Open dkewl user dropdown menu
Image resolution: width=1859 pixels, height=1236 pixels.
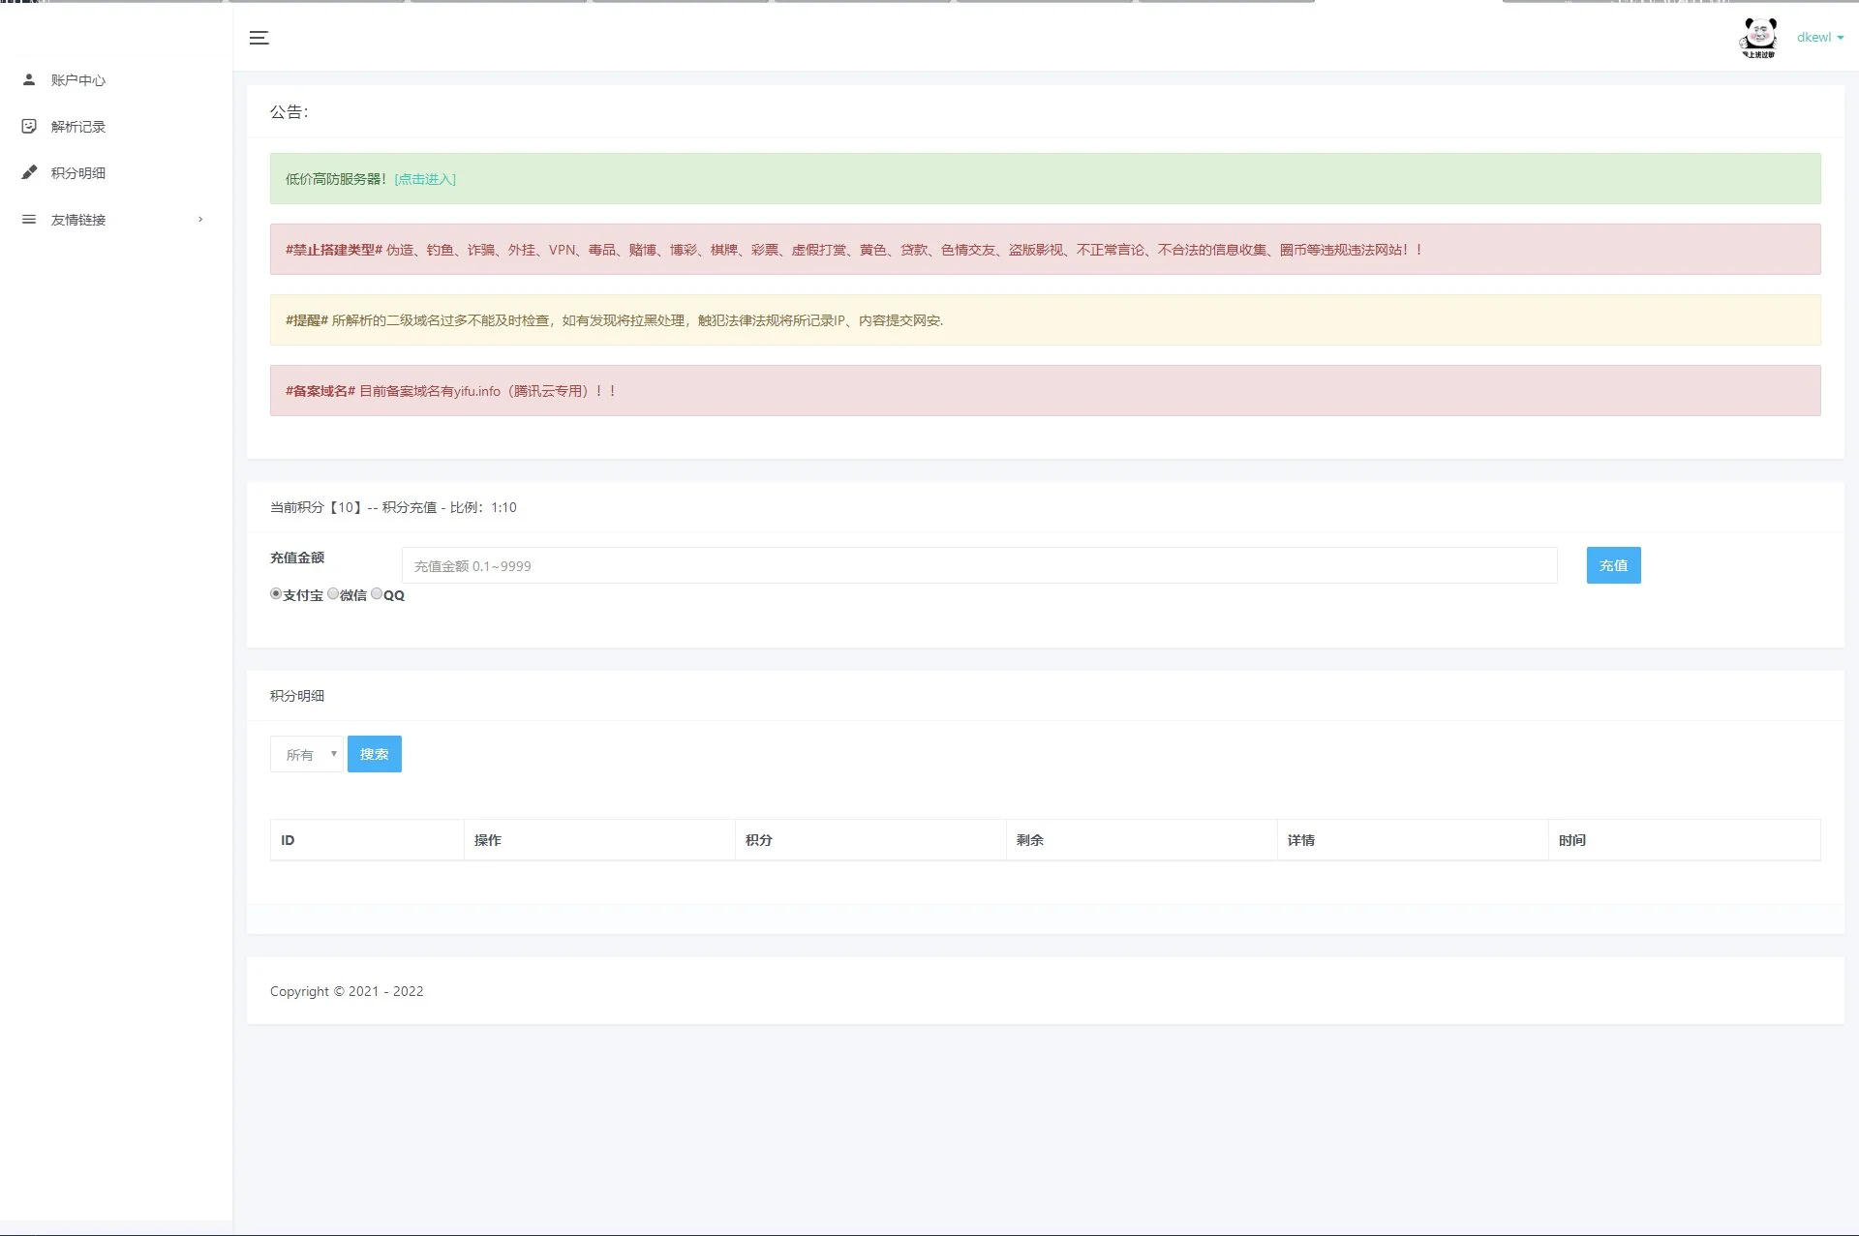click(x=1819, y=38)
